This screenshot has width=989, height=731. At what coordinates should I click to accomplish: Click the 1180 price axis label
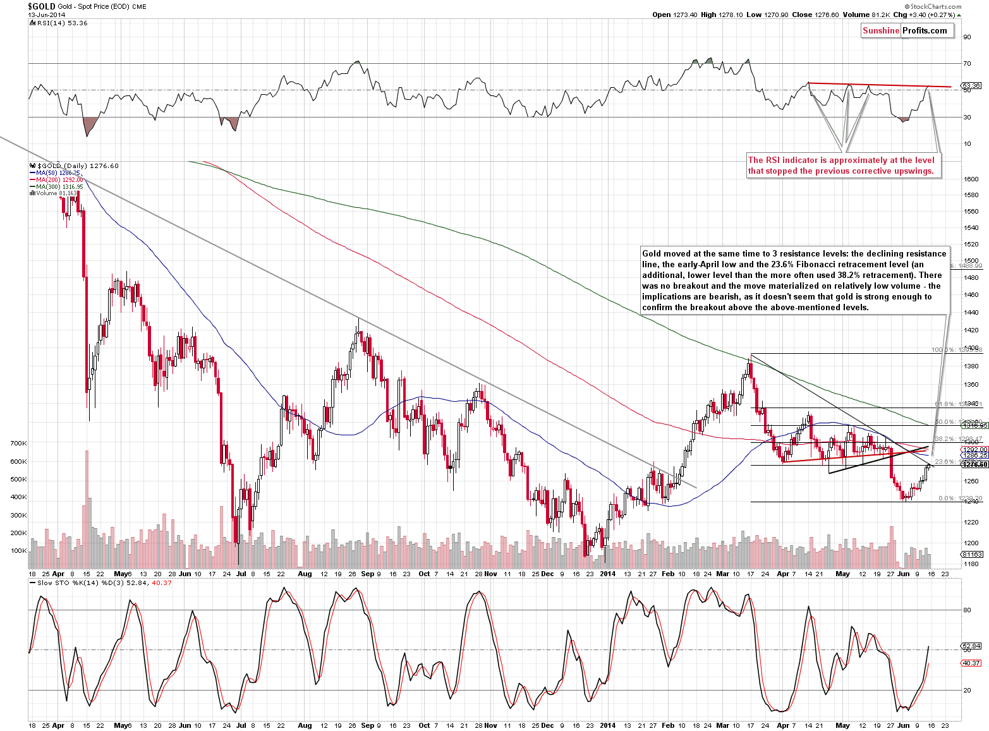tap(971, 564)
